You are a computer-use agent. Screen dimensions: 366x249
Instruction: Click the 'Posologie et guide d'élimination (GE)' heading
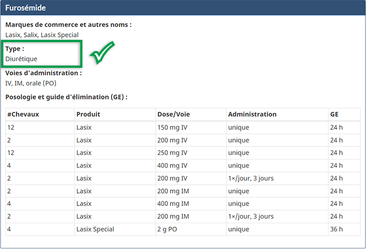(x=66, y=97)
